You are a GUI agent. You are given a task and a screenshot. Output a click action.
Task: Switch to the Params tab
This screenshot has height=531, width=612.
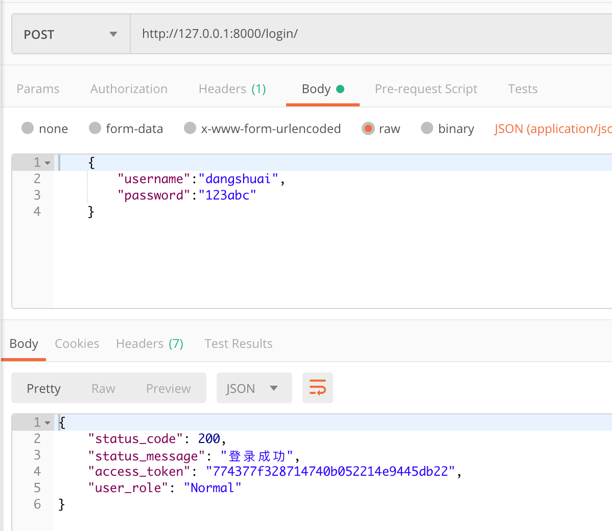click(x=38, y=89)
